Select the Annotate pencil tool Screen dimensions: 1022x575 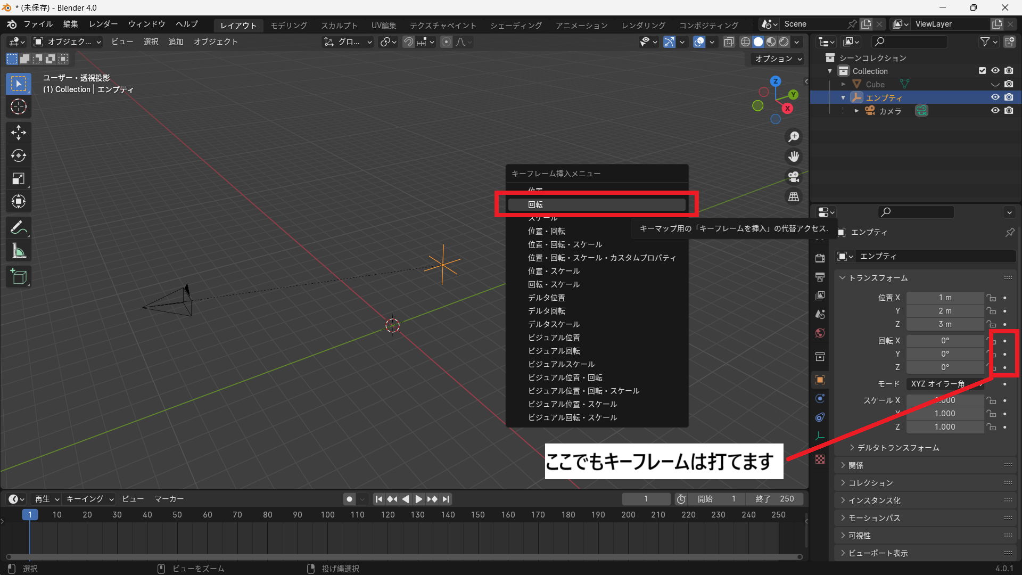coord(19,228)
